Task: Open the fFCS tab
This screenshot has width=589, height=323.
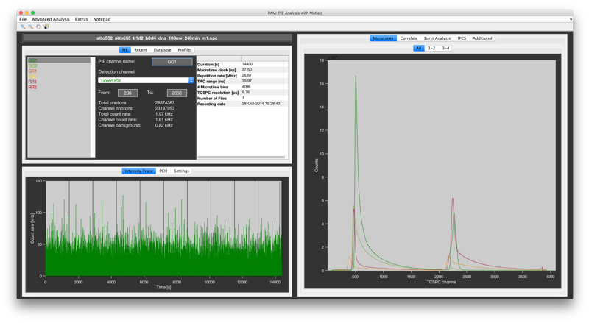Action: pos(462,38)
